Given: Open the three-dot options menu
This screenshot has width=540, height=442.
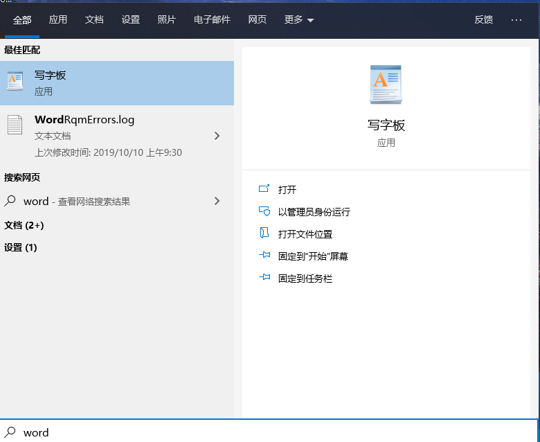Looking at the screenshot, I should pos(516,20).
